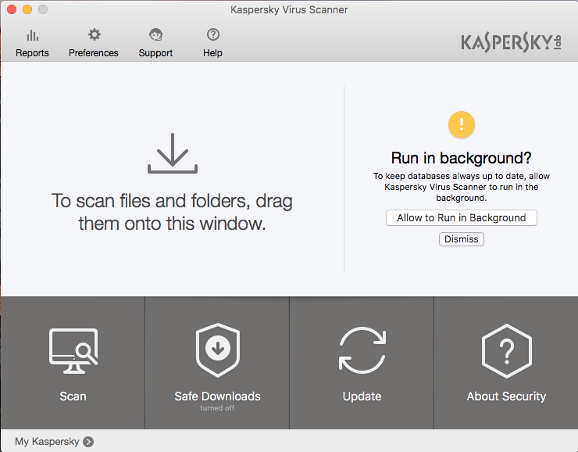578x452 pixels.
Task: Select the Support toolbar label
Action: 155,53
